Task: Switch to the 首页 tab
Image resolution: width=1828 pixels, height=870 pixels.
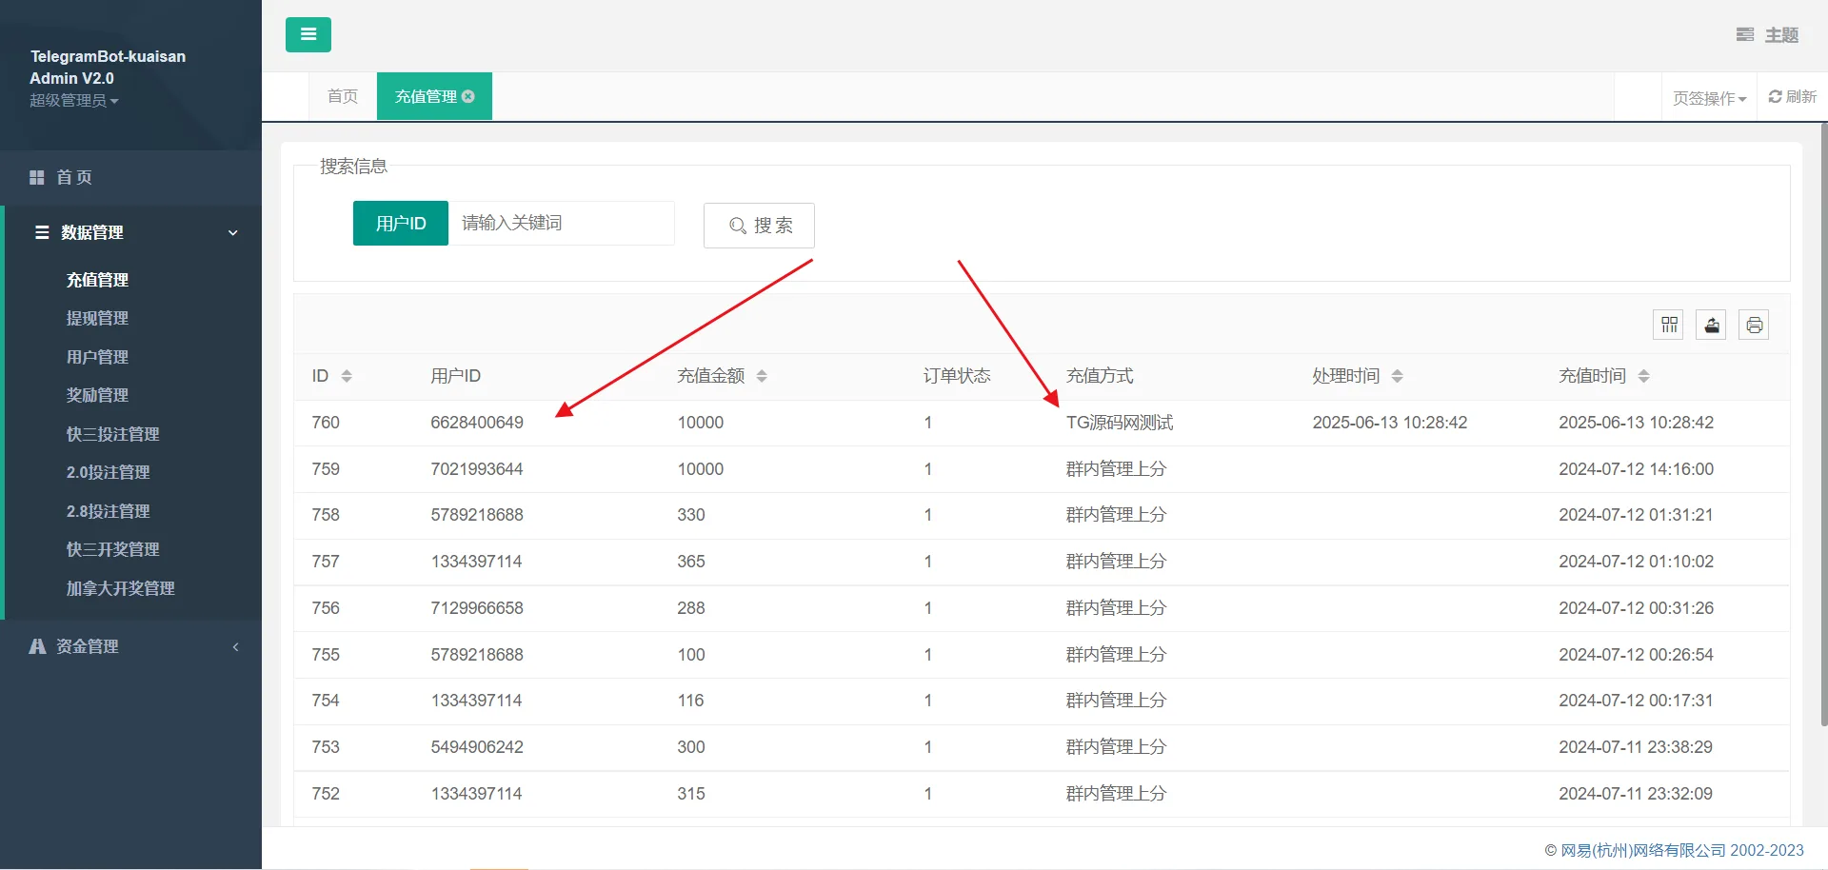Action: click(x=343, y=97)
